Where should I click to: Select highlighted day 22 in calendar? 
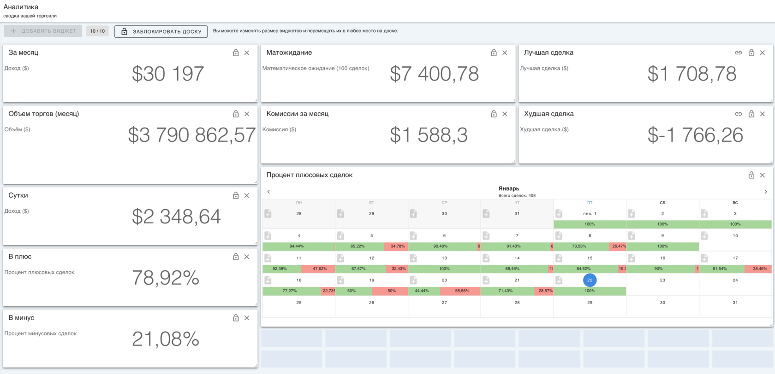click(x=590, y=280)
